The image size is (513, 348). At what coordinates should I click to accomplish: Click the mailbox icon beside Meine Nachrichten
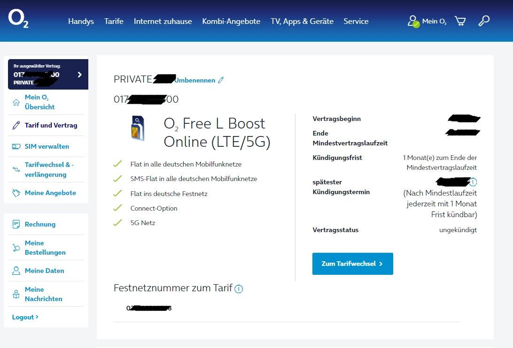tap(16, 294)
